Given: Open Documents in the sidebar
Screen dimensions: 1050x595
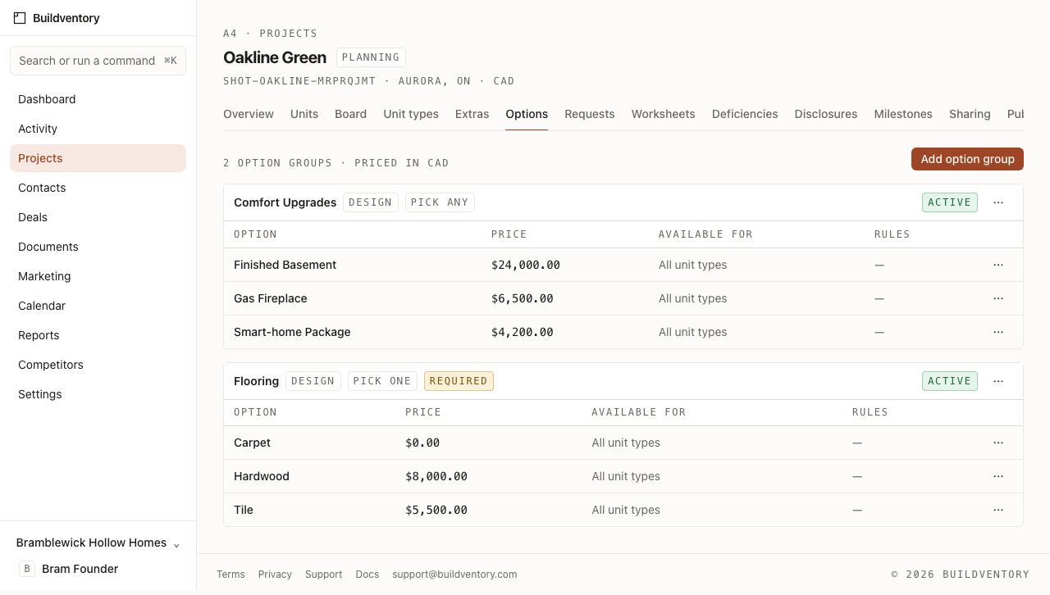Looking at the screenshot, I should click(x=98, y=247).
